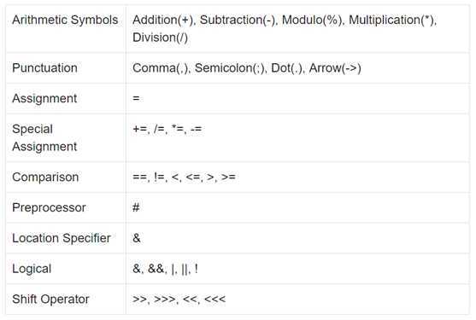Select the Location Specifier label
Screen dimensions: 476x320
click(62, 238)
